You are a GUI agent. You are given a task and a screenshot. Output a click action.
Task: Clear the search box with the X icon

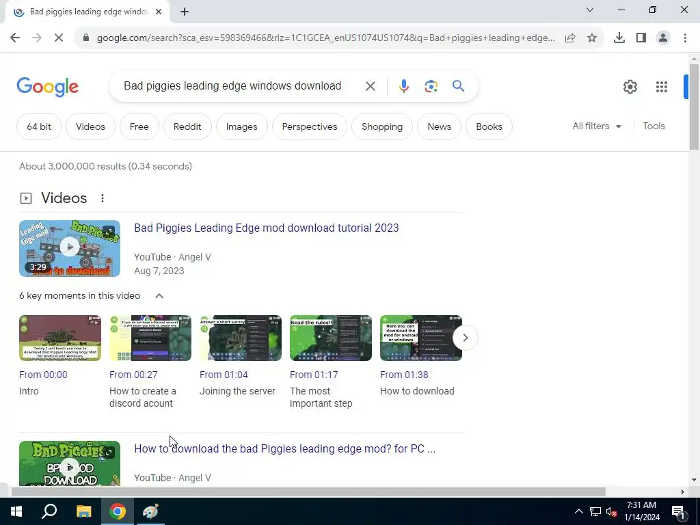370,86
